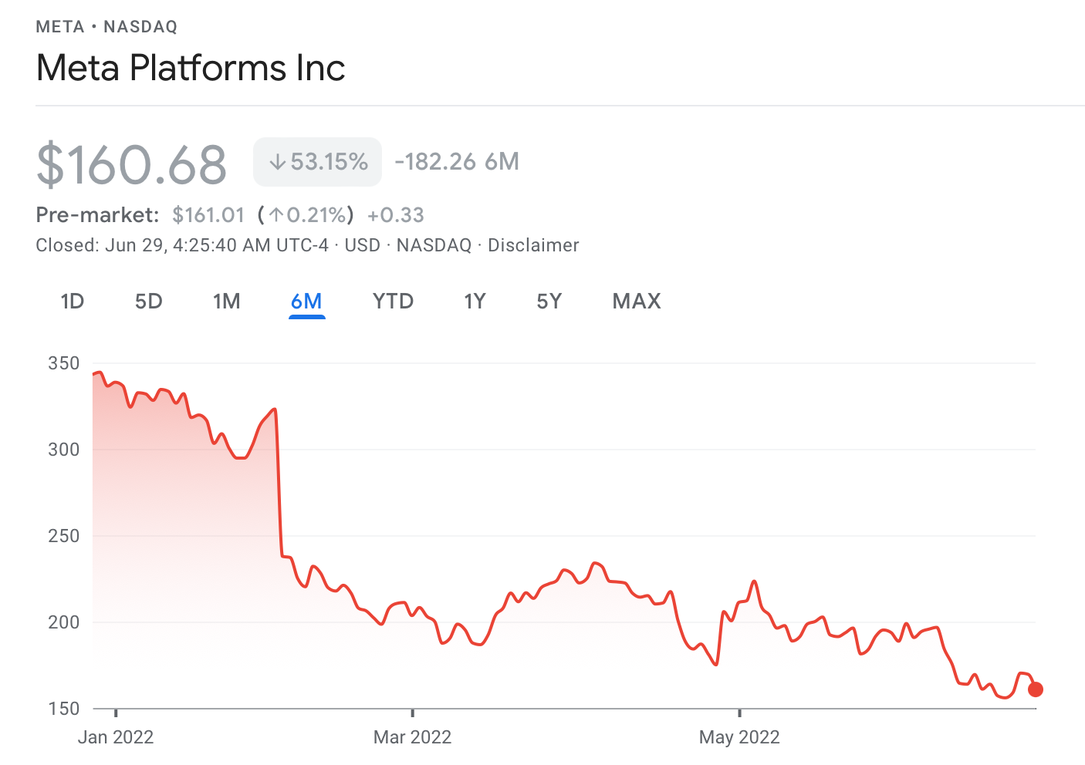The height and width of the screenshot is (765, 1085).
Task: Click the $160.68 stock price
Action: point(132,164)
